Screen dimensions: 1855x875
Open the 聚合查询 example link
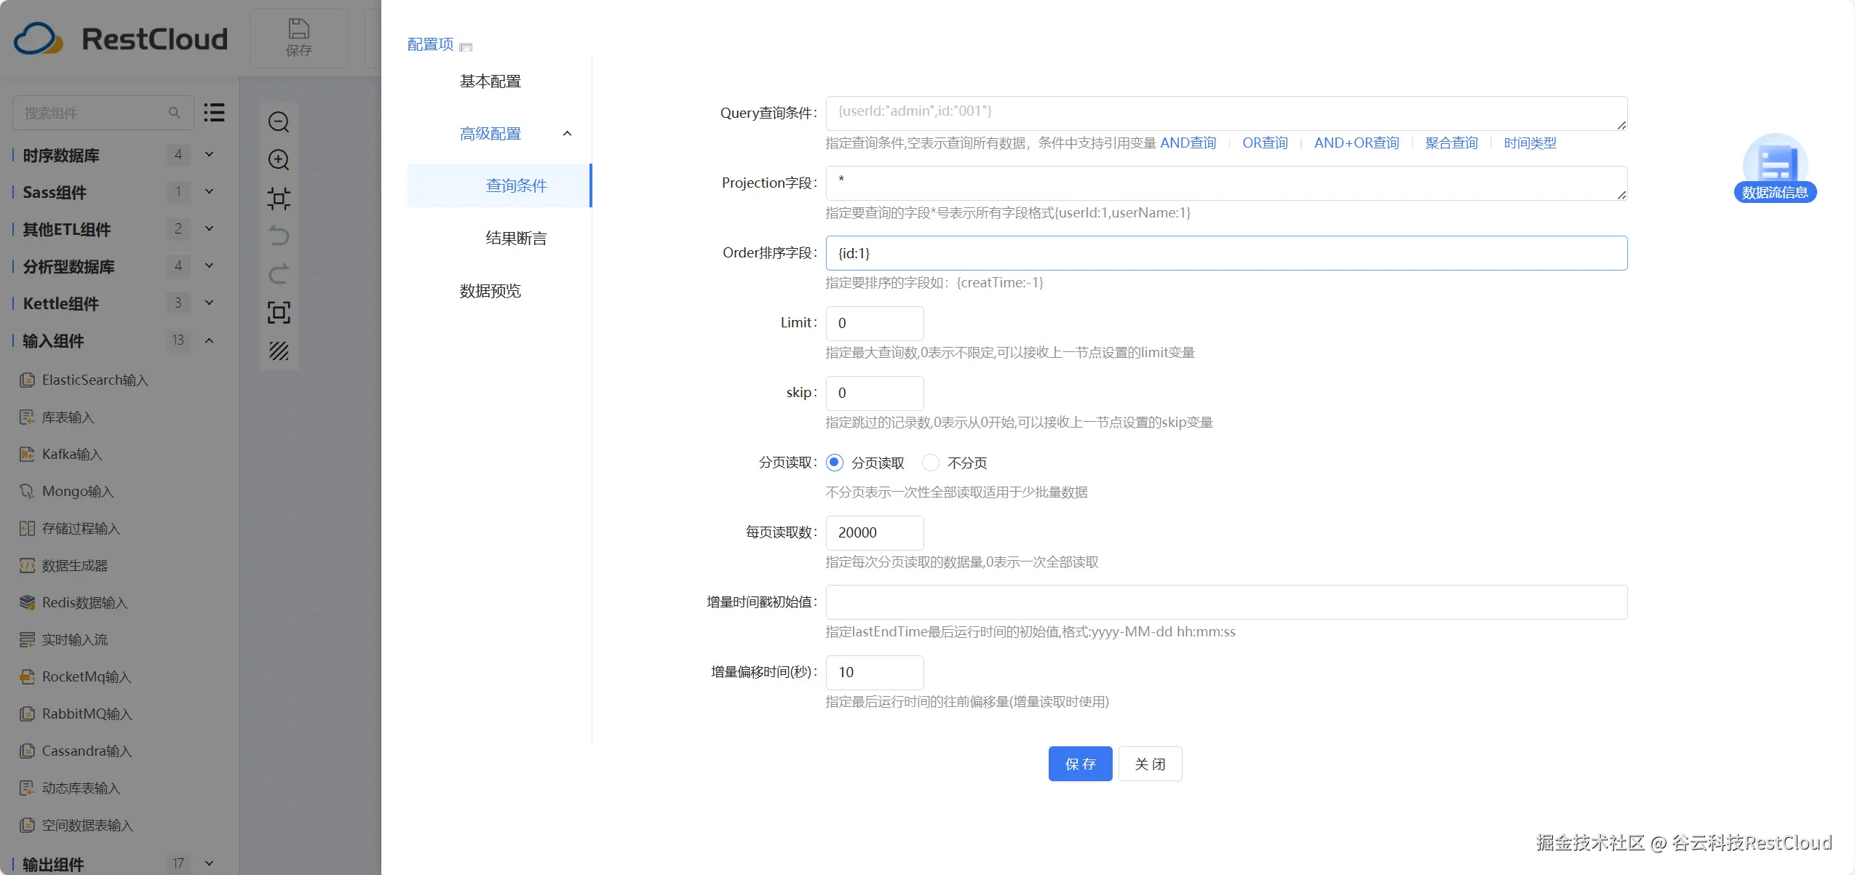1451,143
